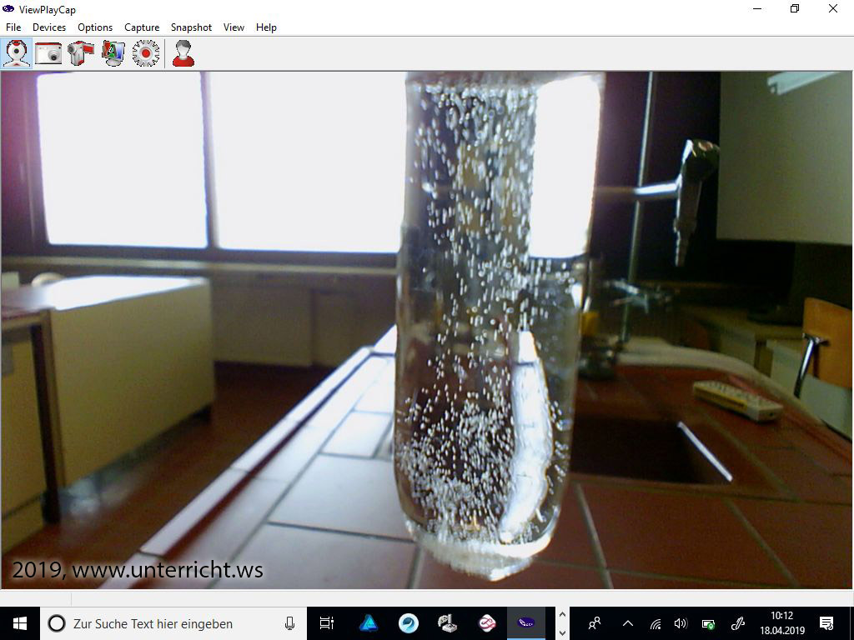Open the Capture menu

(x=142, y=27)
